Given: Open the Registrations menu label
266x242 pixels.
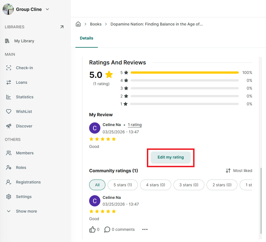Looking at the screenshot, I should click(x=28, y=182).
